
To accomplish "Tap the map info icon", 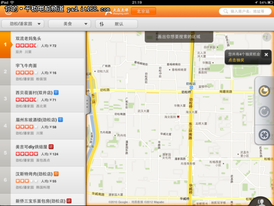I will click(x=266, y=37).
